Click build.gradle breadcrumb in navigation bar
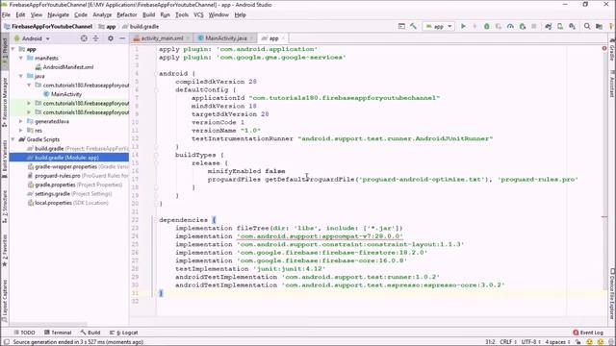The width and height of the screenshot is (616, 346). [141, 26]
